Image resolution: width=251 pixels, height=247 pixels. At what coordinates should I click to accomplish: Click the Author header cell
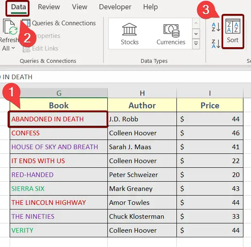coord(142,105)
